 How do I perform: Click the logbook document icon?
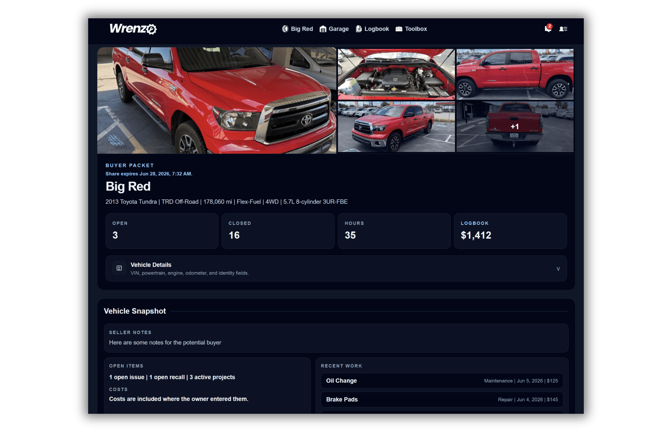pos(359,29)
